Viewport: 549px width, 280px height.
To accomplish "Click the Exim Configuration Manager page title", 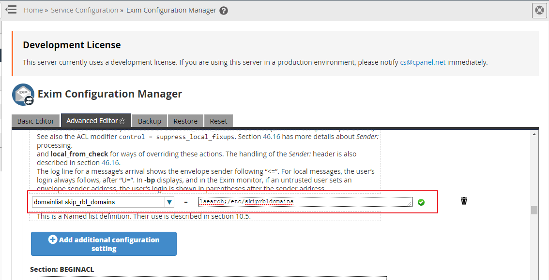I will pyautogui.click(x=110, y=94).
